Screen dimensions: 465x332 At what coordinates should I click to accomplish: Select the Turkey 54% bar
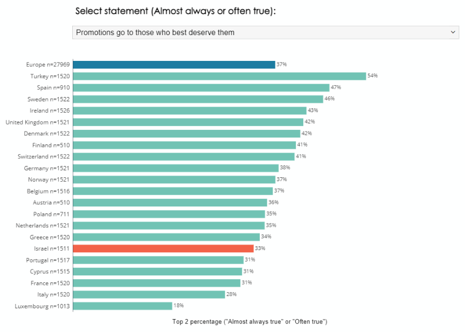tap(219, 76)
